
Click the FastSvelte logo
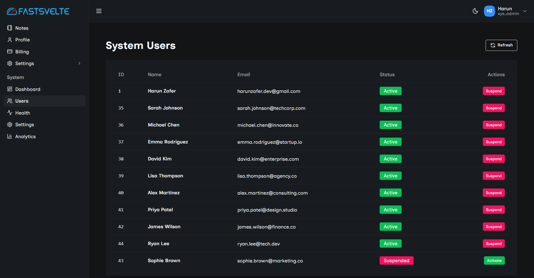[38, 11]
